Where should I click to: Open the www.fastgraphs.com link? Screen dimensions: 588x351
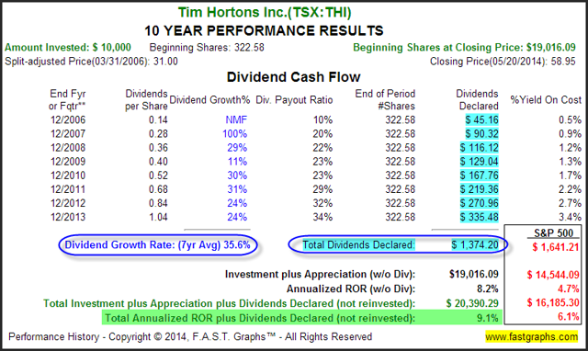[532, 336]
